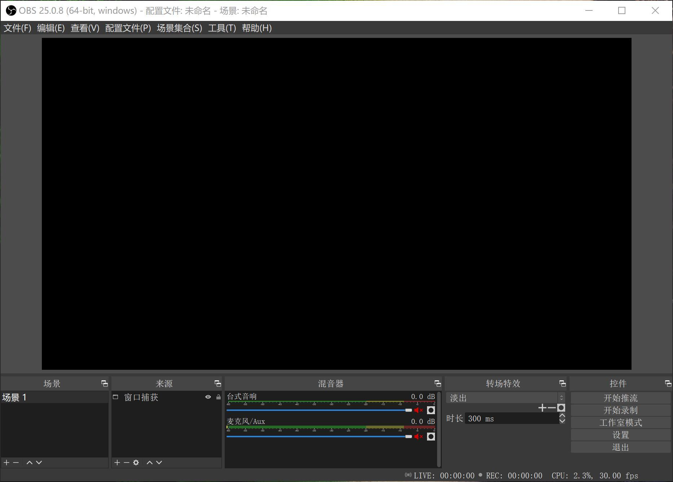The height and width of the screenshot is (482, 673).
Task: Open 台式音响 audio settings gear
Action: (431, 410)
